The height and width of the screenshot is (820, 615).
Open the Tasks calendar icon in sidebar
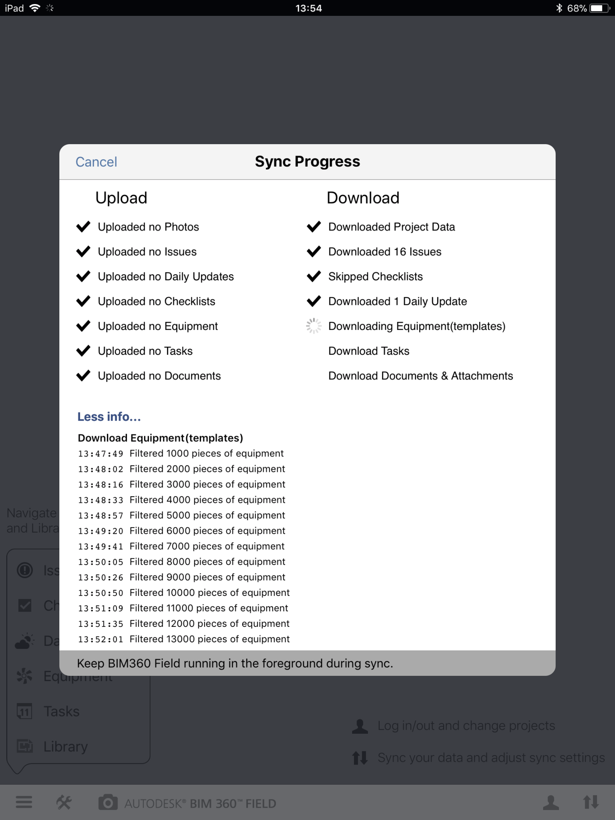(x=24, y=710)
